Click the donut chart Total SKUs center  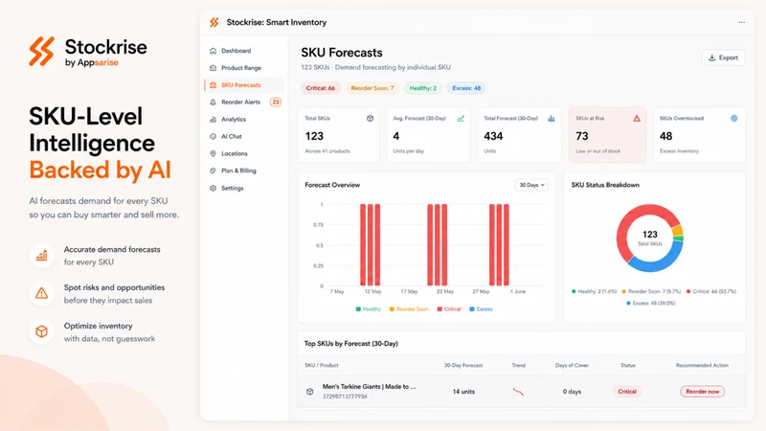(x=650, y=238)
